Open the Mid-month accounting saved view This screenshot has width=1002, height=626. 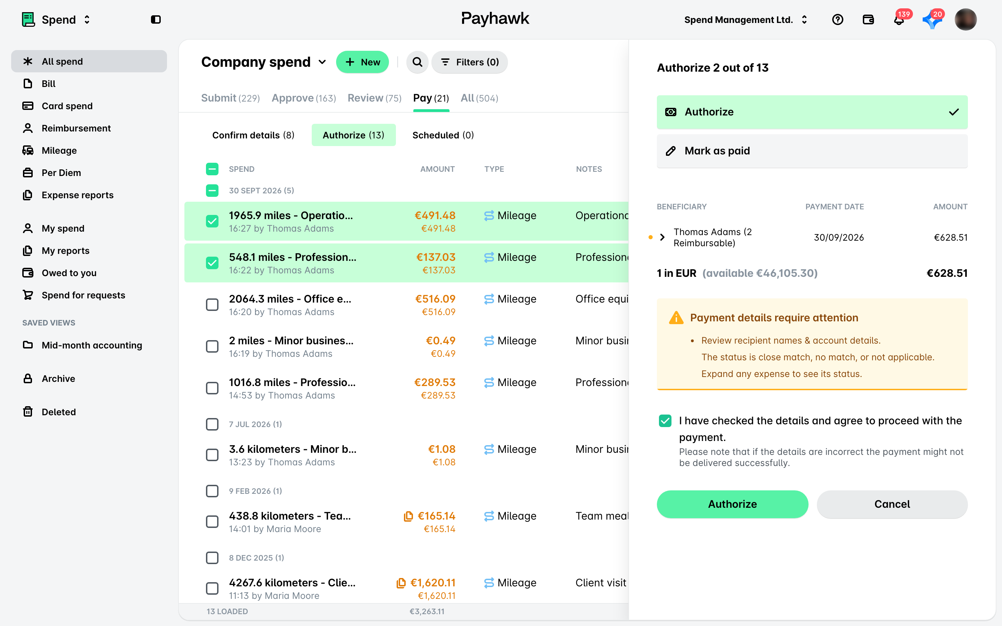[89, 345]
